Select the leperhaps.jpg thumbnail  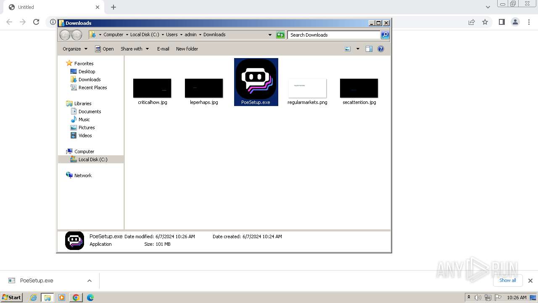(204, 88)
